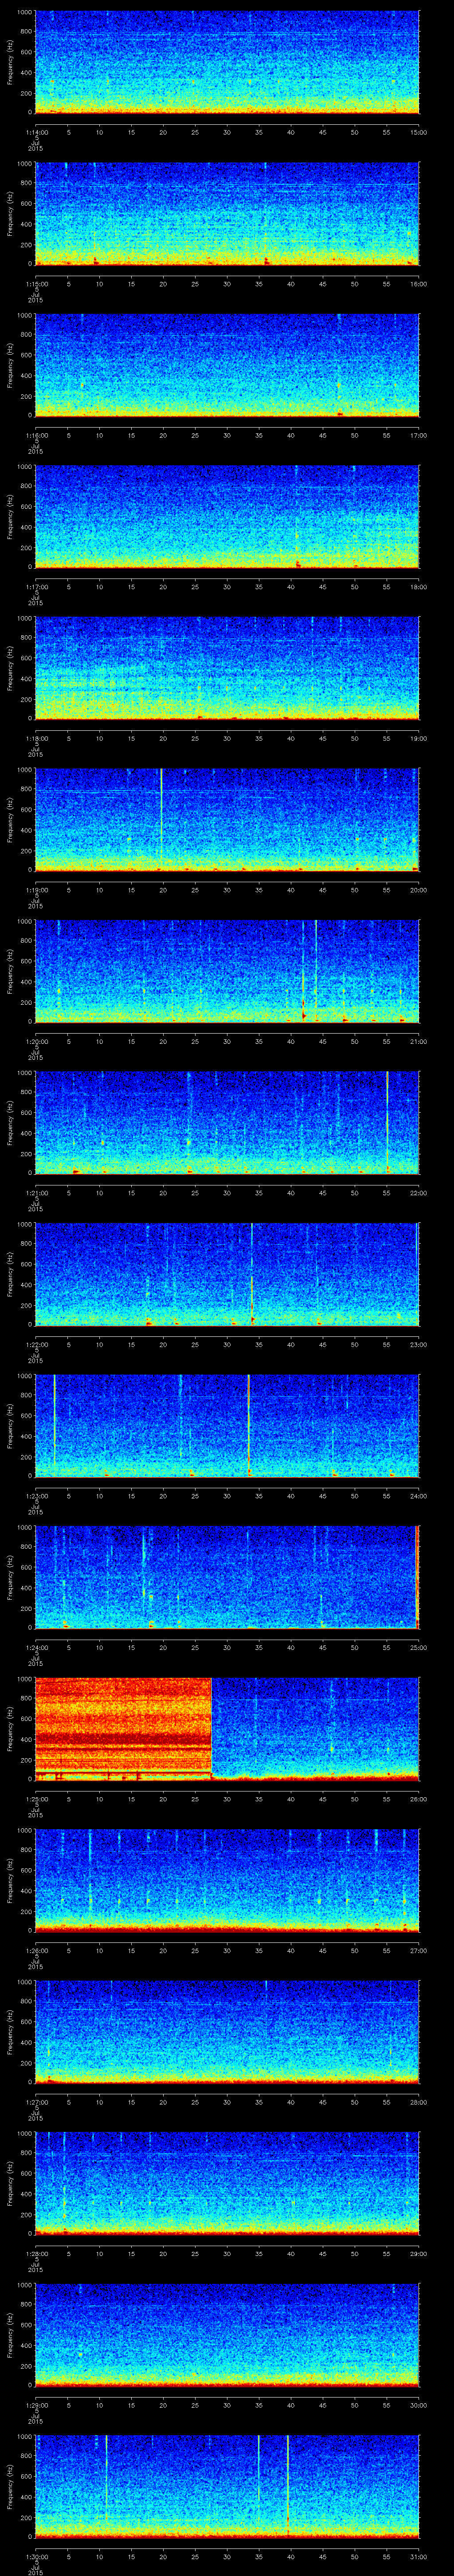This screenshot has height=2576, width=454.
Task: Click the vertical spike near 34 seconds in the 1:22:00 spectrogram
Action: tap(251, 1272)
